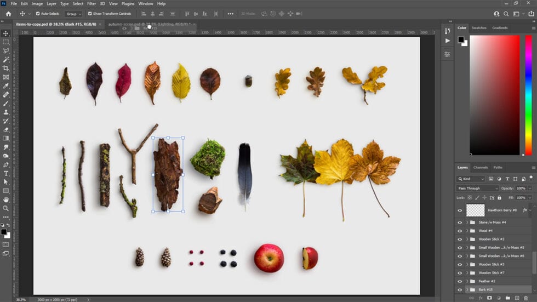The width and height of the screenshot is (537, 302).
Task: Click the Paths tab
Action: 498,167
